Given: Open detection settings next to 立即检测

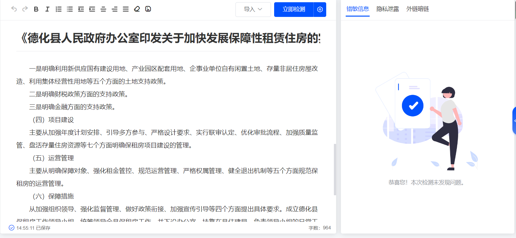Looking at the screenshot, I should pyautogui.click(x=320, y=10).
